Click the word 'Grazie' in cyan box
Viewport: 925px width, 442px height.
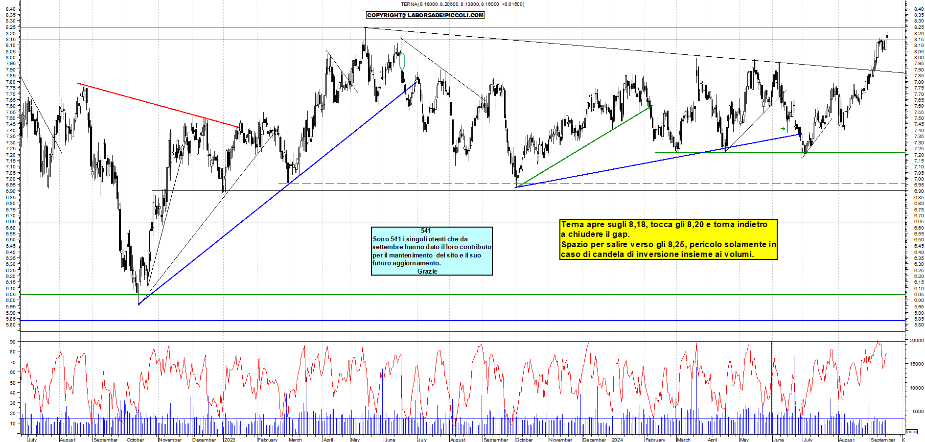(x=427, y=271)
